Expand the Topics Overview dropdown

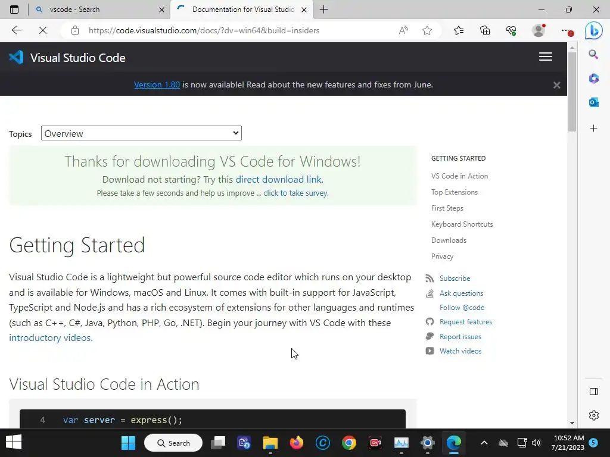(x=141, y=133)
